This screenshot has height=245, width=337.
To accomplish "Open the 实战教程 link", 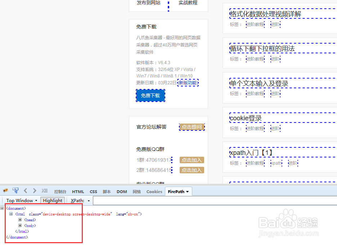I will pos(188,3).
